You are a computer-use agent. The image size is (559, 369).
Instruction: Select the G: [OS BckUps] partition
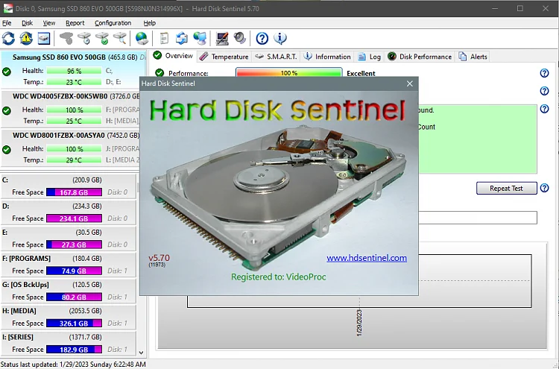point(68,291)
